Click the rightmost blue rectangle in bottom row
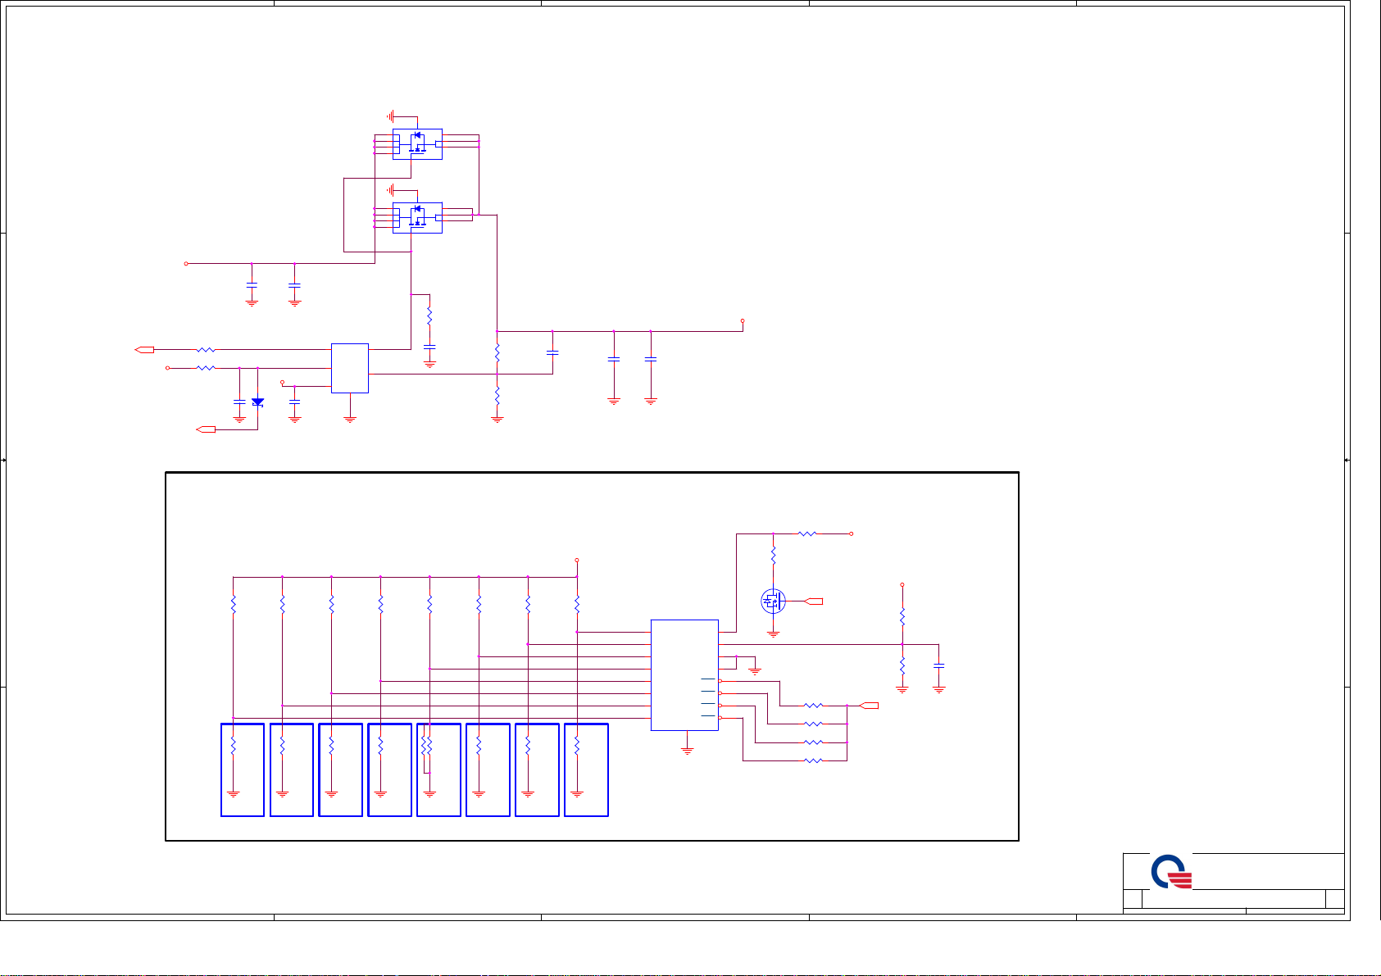The image size is (1381, 976). (x=586, y=770)
